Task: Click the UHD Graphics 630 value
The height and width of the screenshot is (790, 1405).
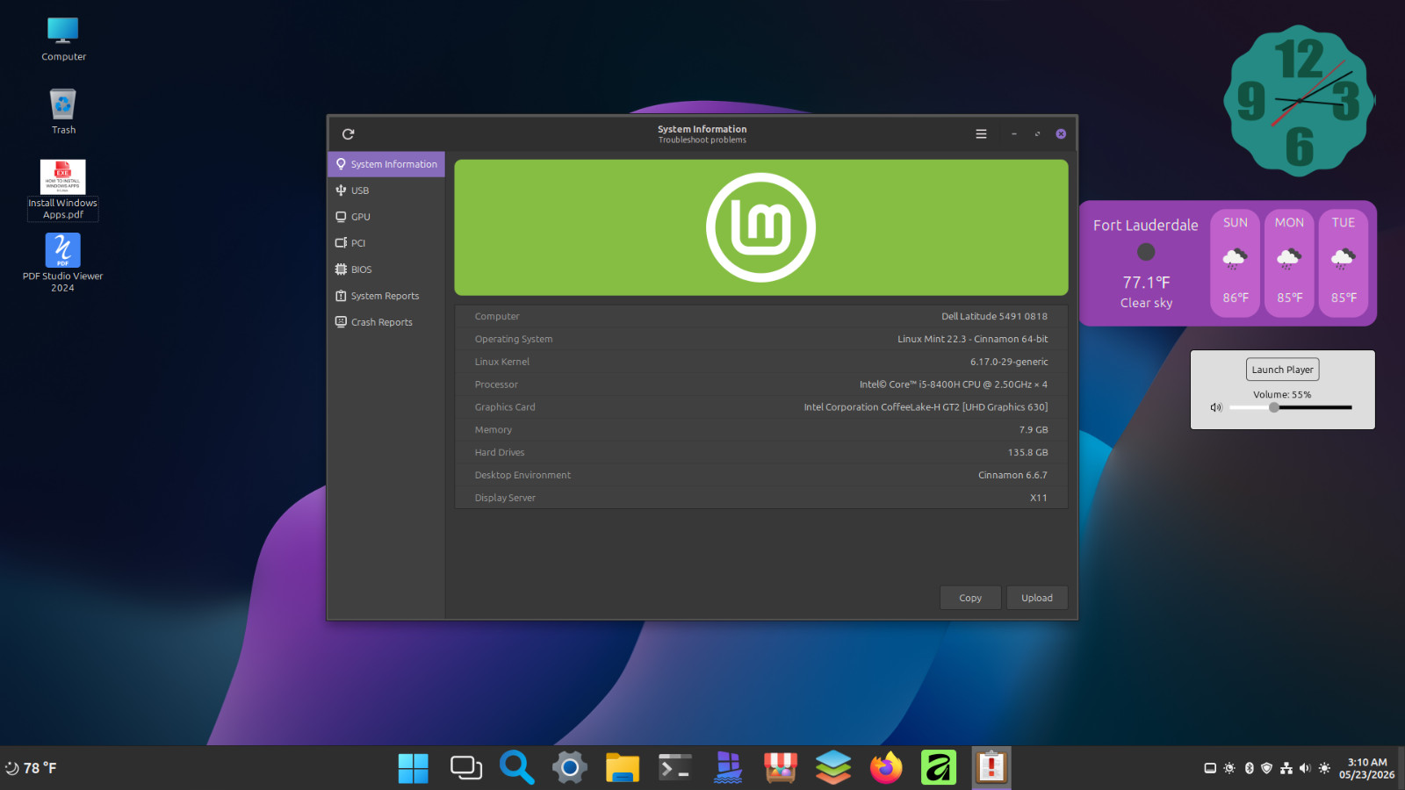Action: [926, 407]
